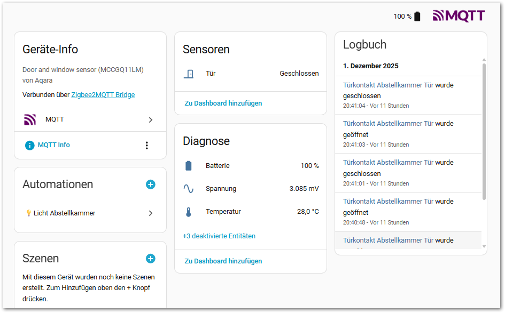Screen dimensions: 505x313
Task: Click the door icon in Sensoren
Action: point(189,74)
